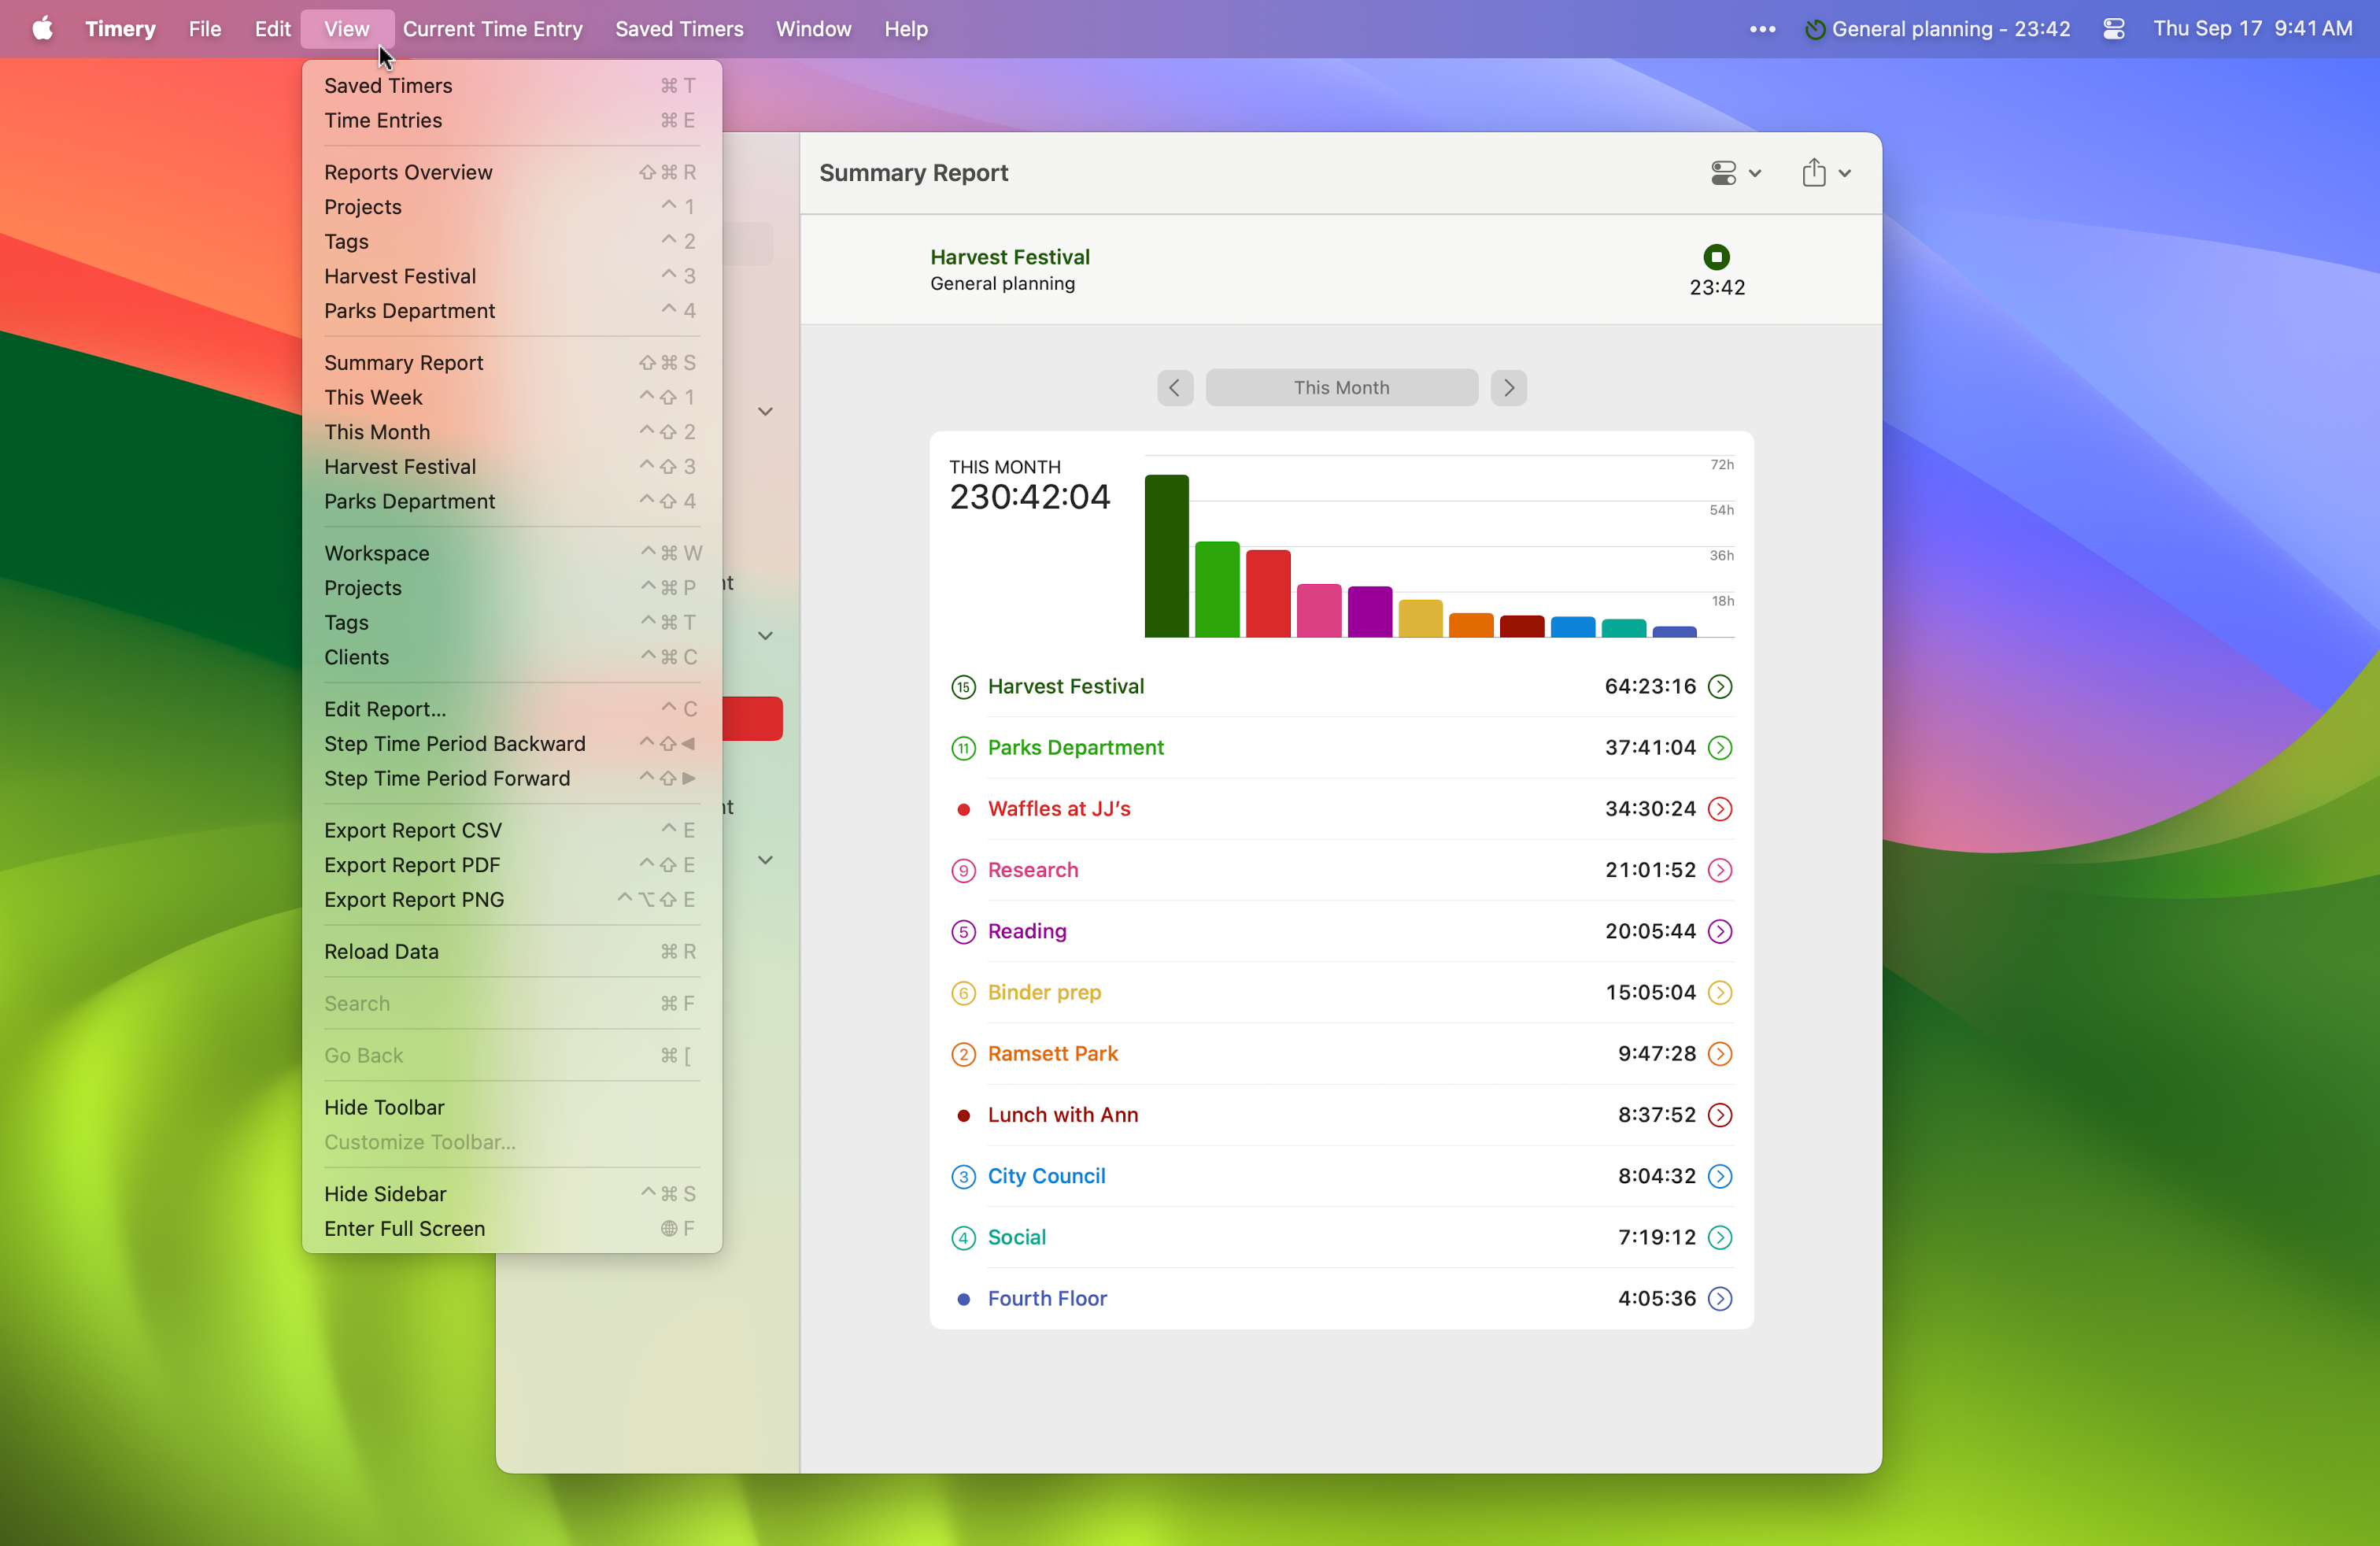
Task: Open Waffles at JJ's details arrow icon
Action: pos(1720,809)
